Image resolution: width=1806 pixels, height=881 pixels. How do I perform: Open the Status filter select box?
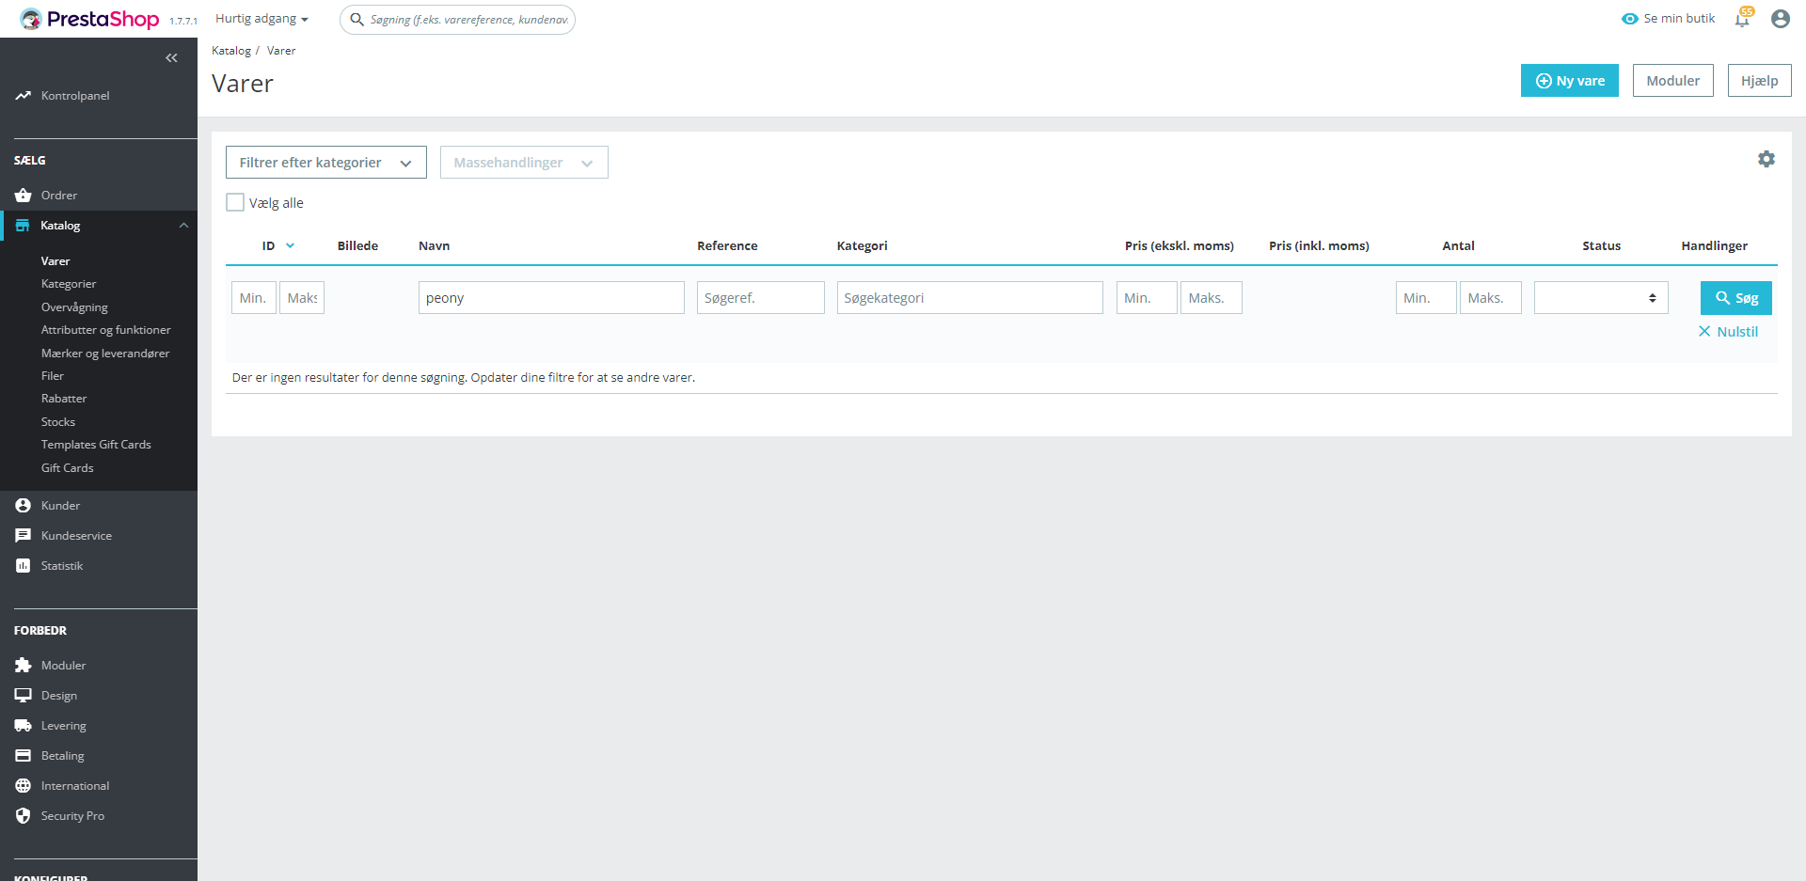[1601, 298]
